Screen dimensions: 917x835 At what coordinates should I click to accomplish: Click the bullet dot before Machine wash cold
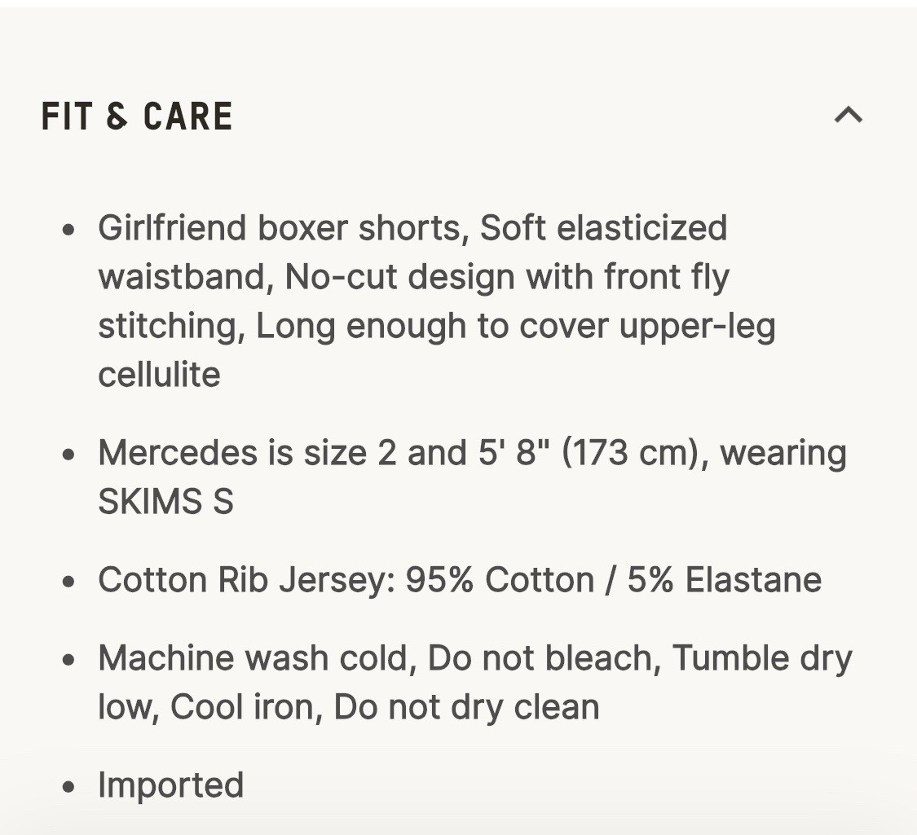[x=69, y=659]
